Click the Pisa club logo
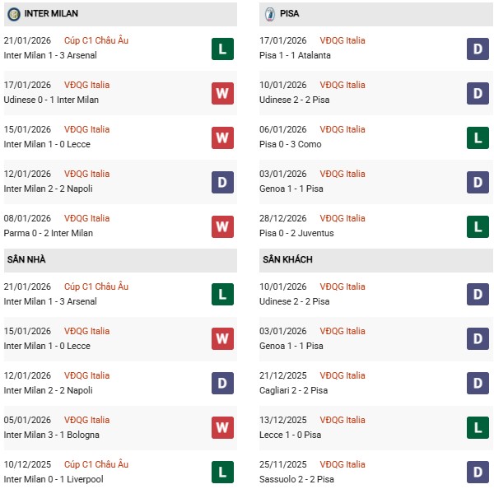 (x=270, y=14)
